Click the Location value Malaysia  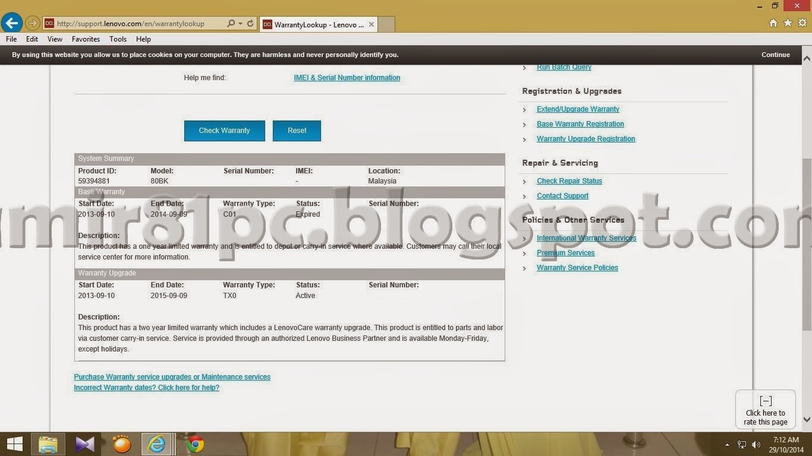pyautogui.click(x=382, y=181)
